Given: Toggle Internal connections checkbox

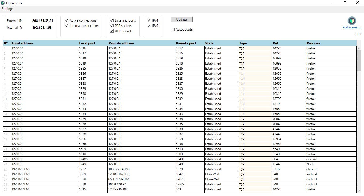Looking at the screenshot, I should (x=67, y=26).
